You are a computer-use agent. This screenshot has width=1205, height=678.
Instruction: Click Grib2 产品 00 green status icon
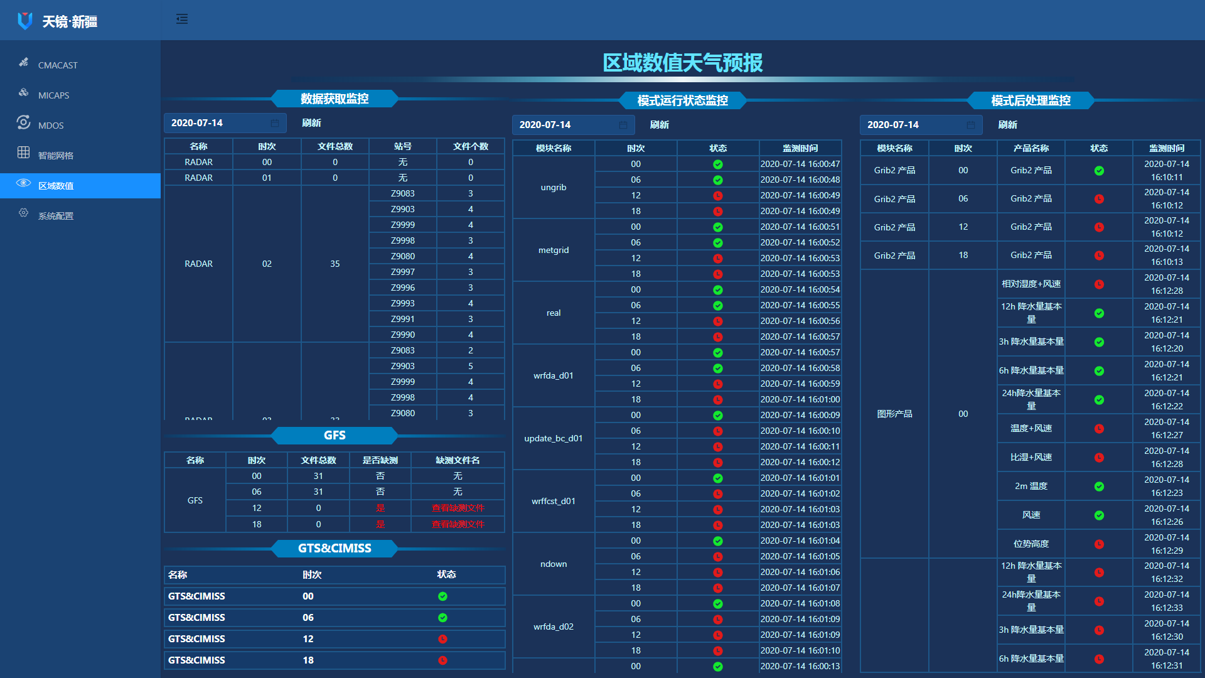pyautogui.click(x=1100, y=171)
